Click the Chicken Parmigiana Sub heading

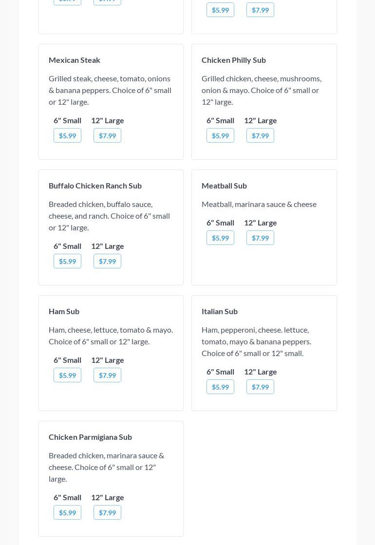coord(90,437)
